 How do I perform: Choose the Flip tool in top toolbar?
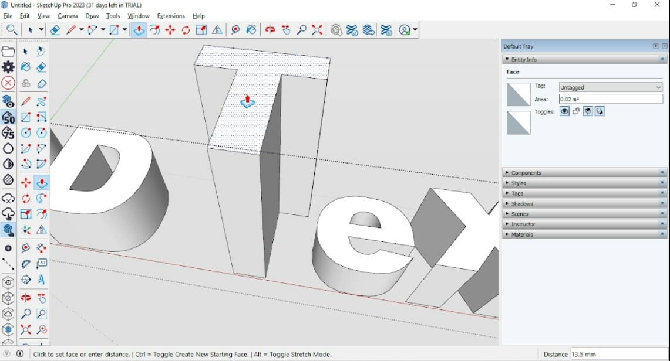pyautogui.click(x=217, y=30)
